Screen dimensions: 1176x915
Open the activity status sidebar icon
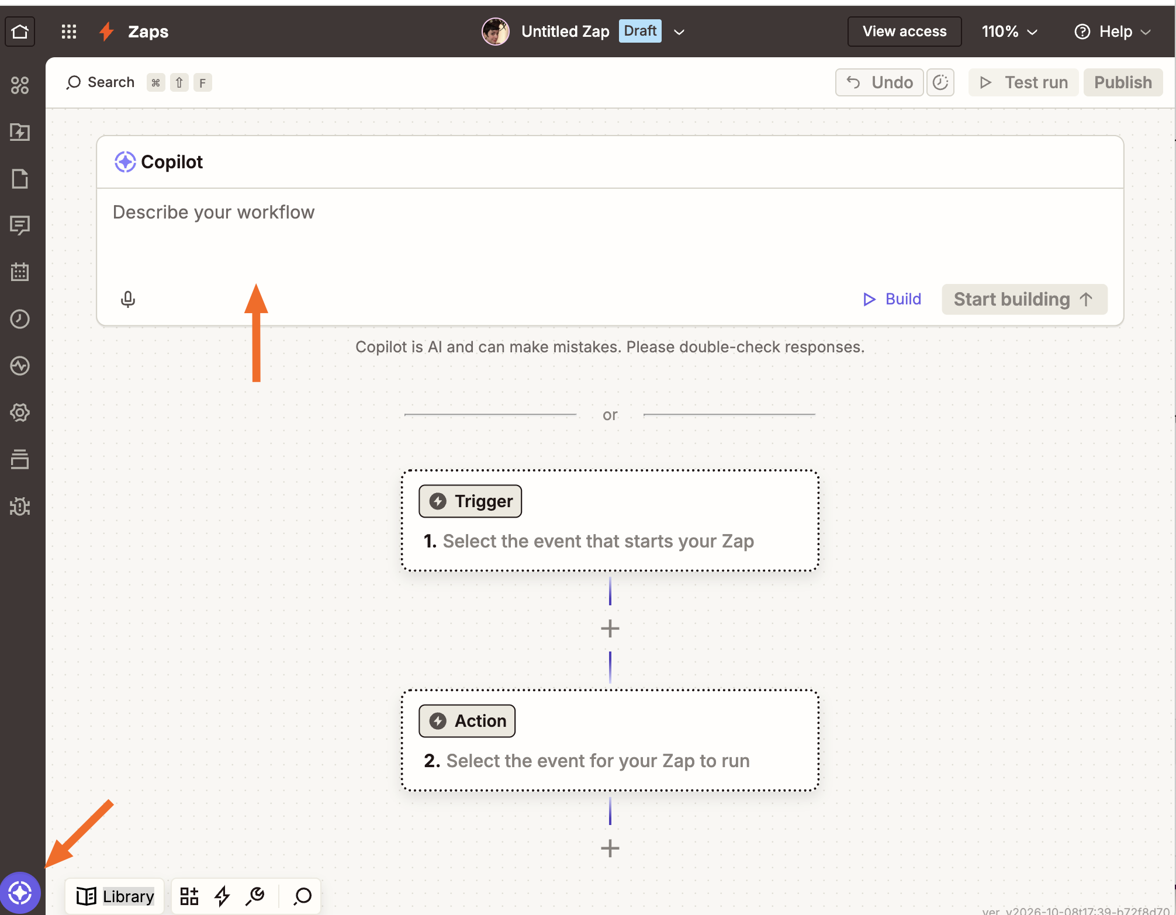tap(20, 366)
